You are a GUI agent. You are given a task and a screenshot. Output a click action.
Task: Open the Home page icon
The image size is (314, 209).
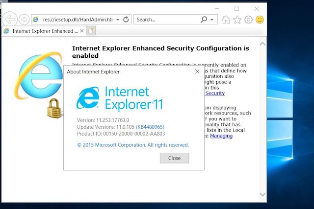click(x=226, y=20)
